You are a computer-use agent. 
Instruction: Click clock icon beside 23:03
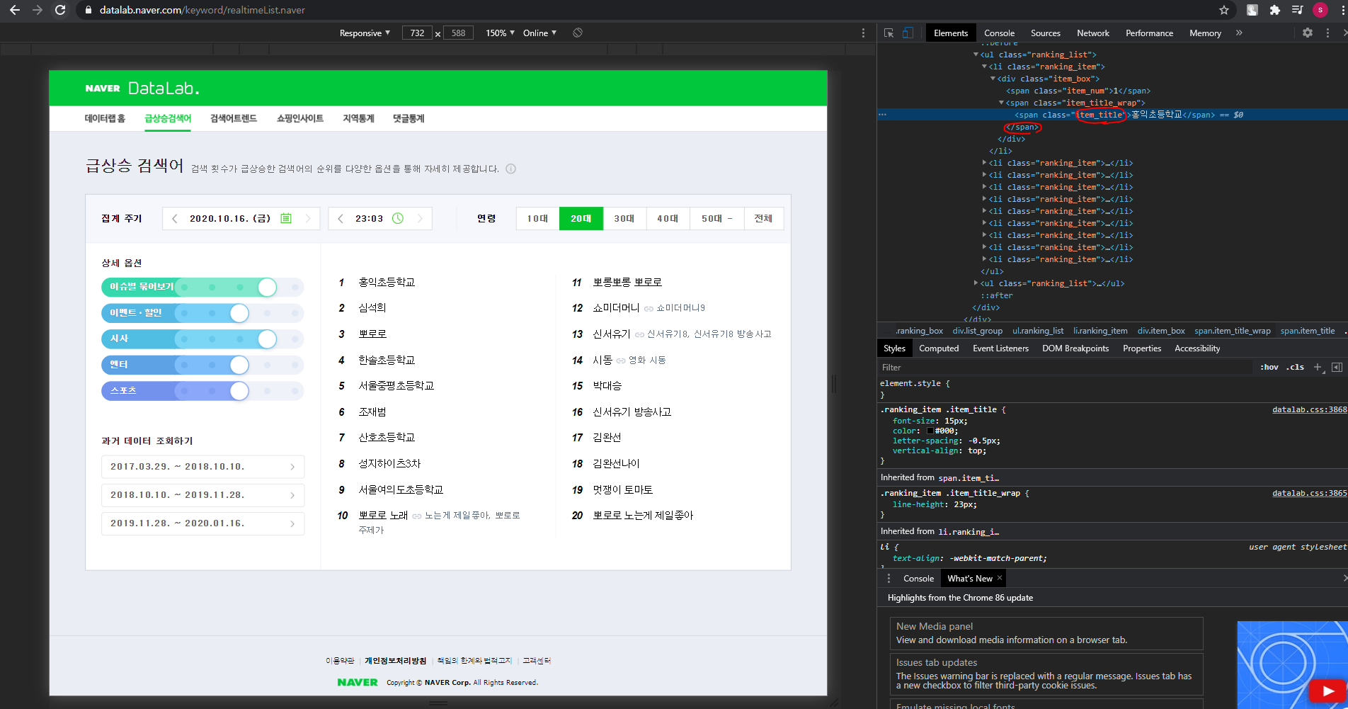point(398,218)
